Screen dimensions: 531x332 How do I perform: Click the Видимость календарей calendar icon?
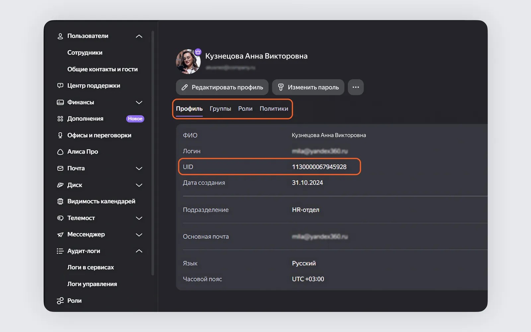[x=60, y=201]
